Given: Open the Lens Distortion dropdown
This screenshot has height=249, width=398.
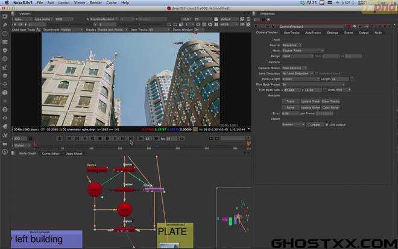Looking at the screenshot, I should click(x=297, y=74).
